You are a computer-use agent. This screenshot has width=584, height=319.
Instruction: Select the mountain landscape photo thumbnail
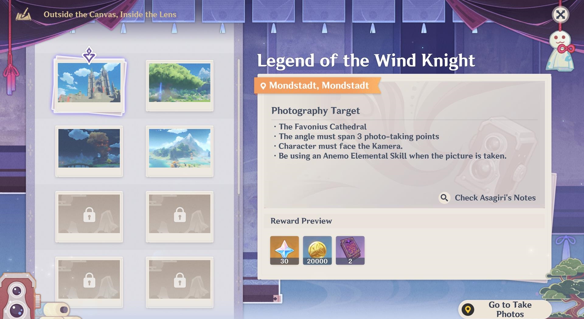[179, 151]
